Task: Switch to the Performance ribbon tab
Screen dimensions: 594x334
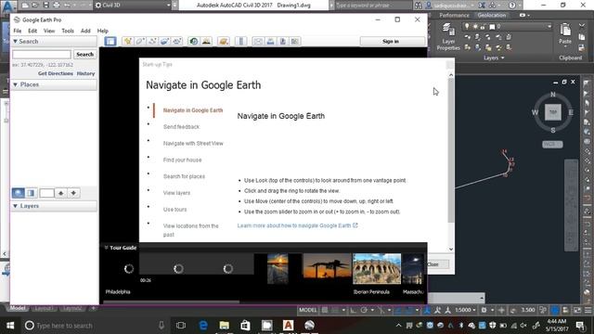Action: click(454, 15)
